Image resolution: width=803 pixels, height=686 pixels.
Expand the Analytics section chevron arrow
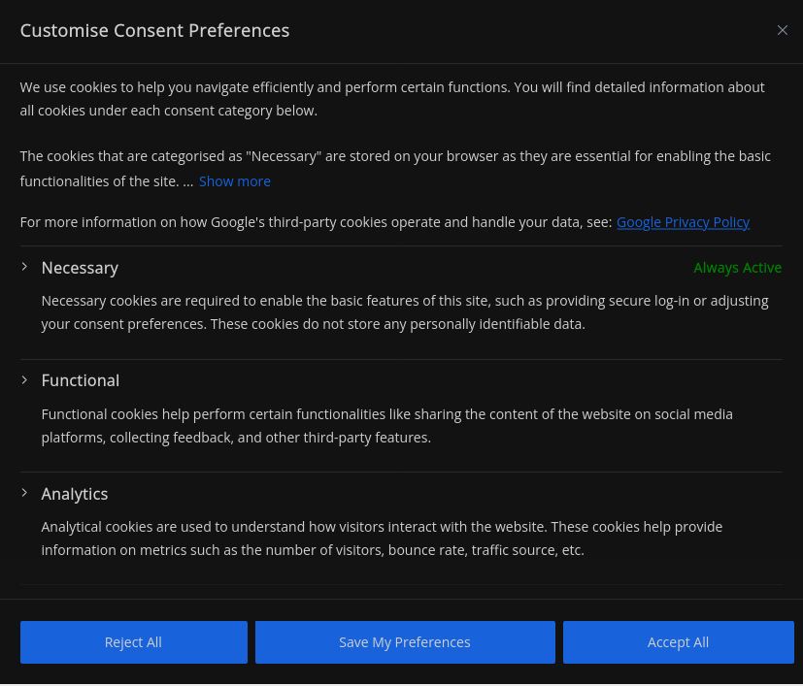25,493
